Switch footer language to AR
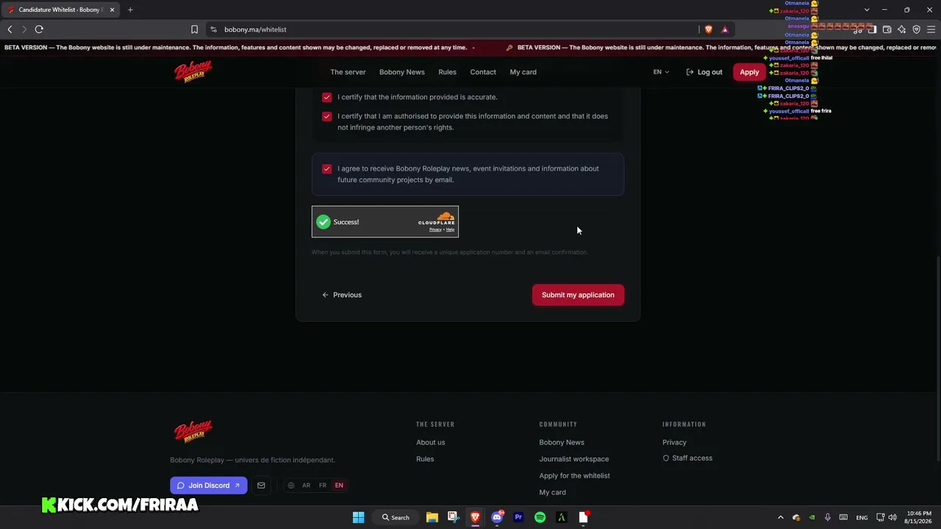941x529 pixels. point(306,486)
